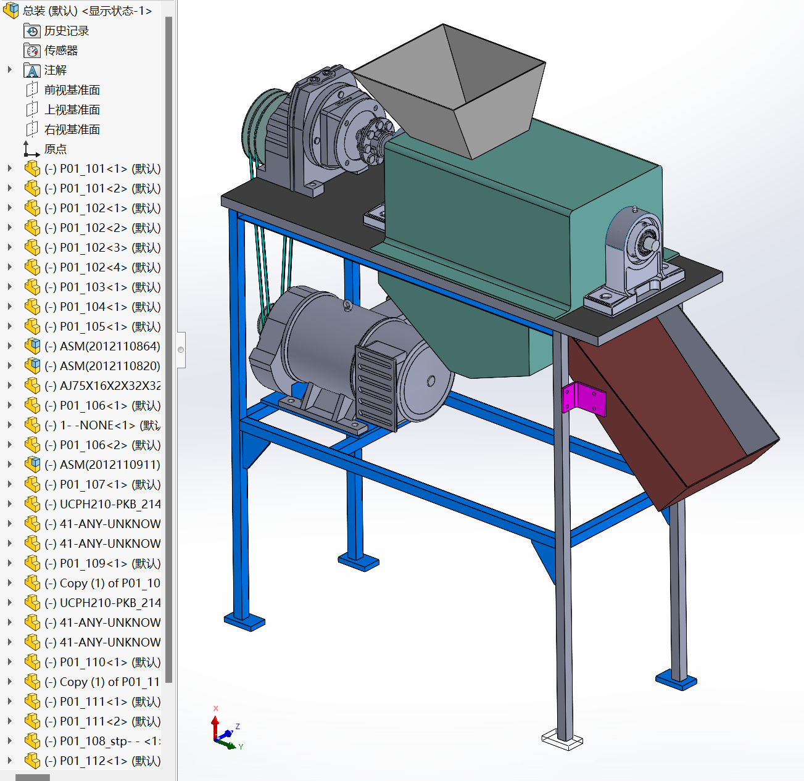Click the Annotations (注解) icon
This screenshot has width=804, height=781.
[32, 70]
